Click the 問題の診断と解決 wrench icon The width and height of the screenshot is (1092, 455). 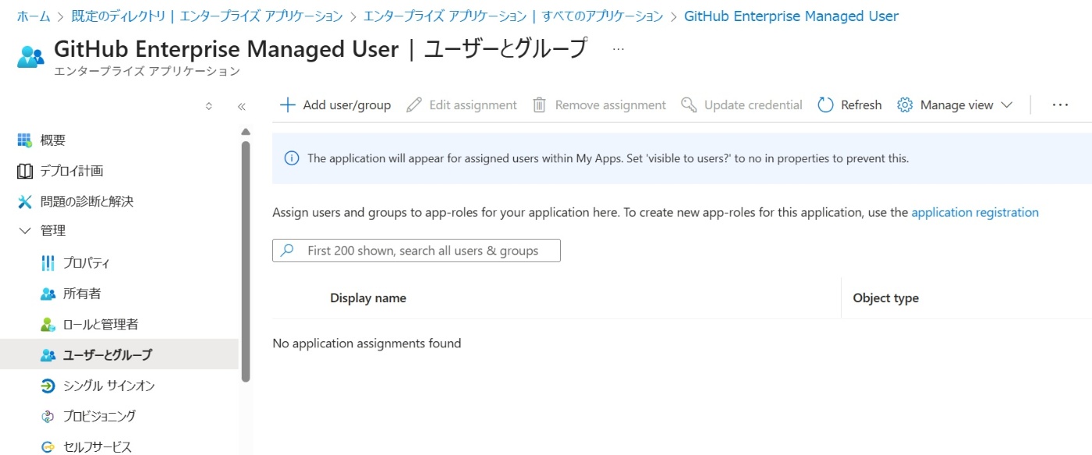coord(25,202)
